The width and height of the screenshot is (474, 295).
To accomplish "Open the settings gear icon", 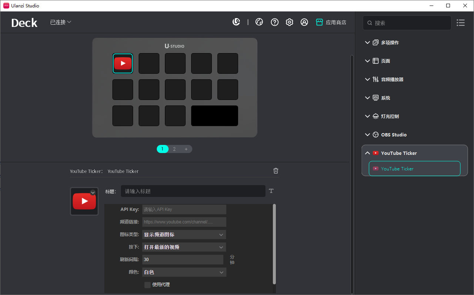I will 290,22.
